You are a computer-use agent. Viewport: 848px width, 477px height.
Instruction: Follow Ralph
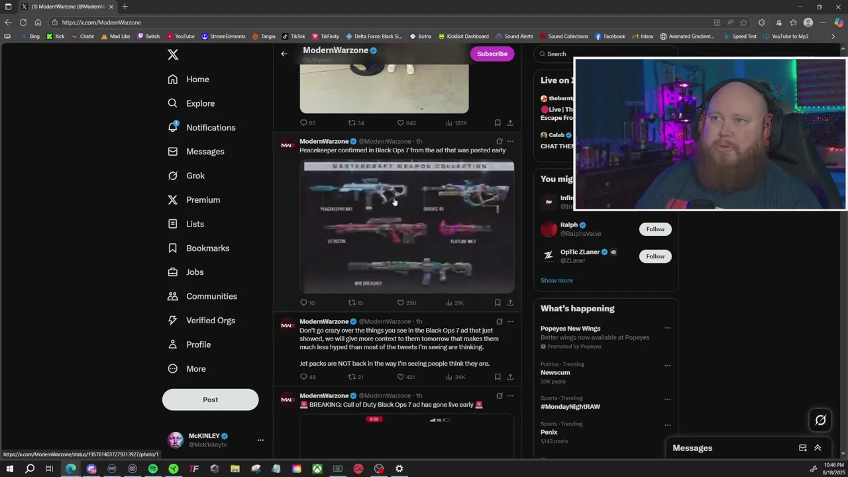point(655,229)
